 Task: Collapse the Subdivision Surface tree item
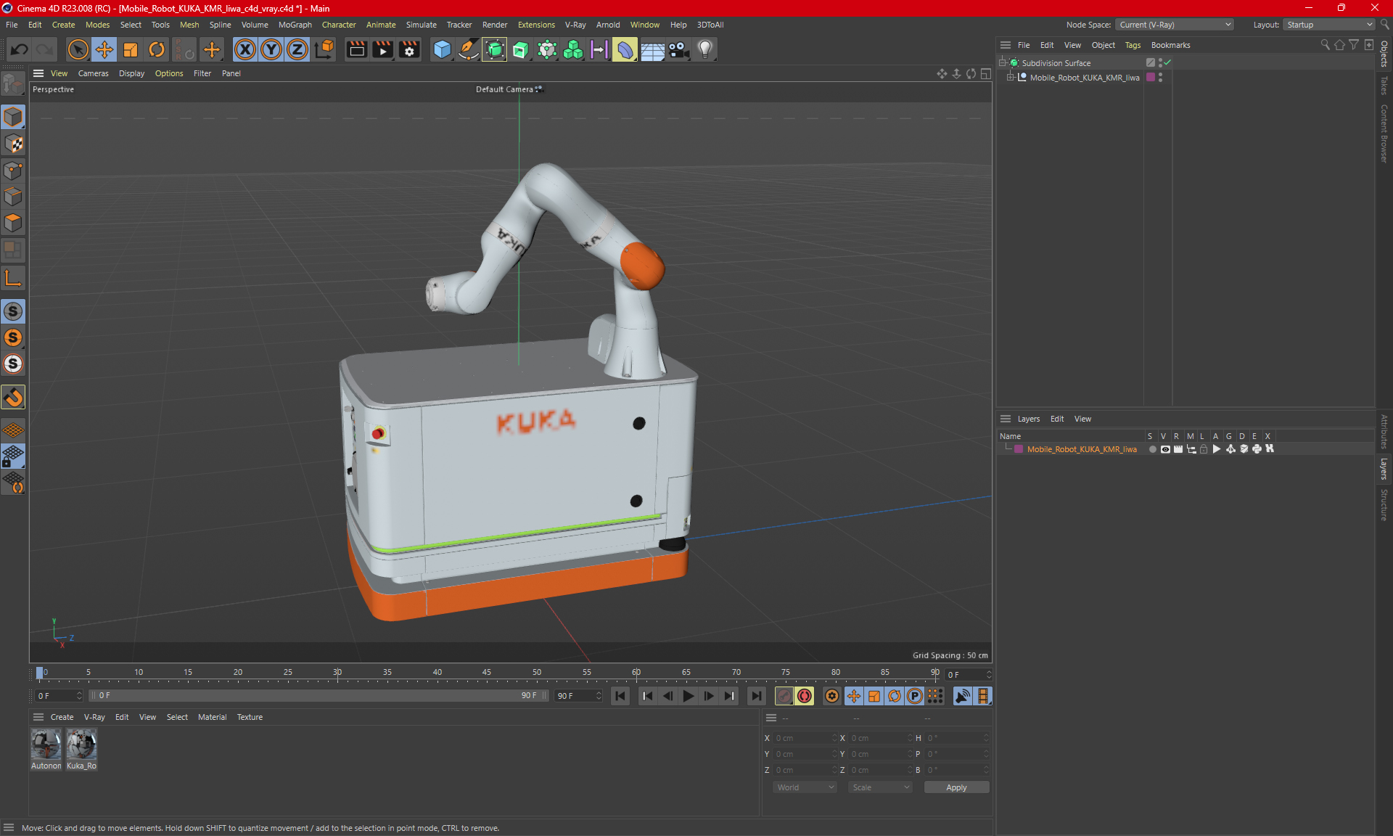1003,62
